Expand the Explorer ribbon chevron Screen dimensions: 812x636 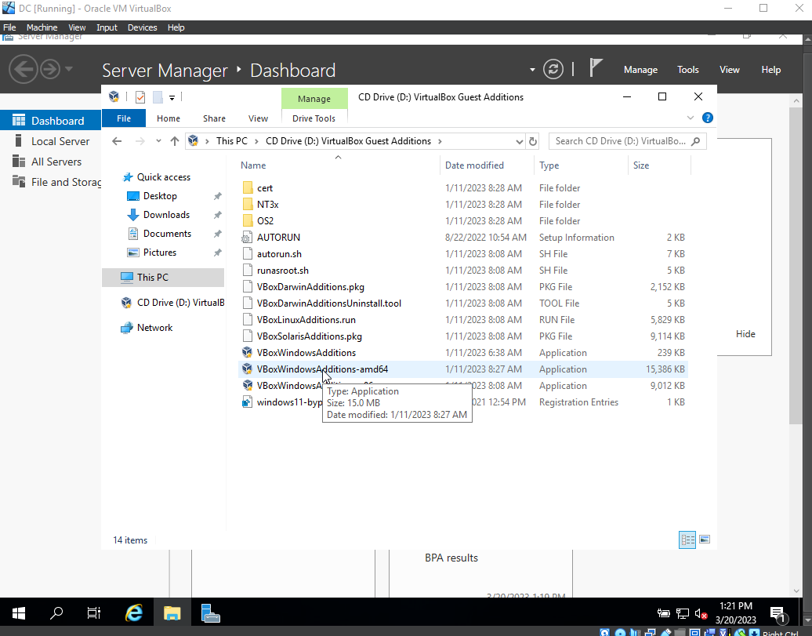tap(691, 118)
